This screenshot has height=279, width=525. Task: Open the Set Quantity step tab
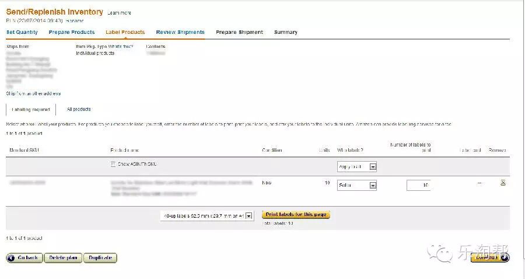pyautogui.click(x=22, y=32)
